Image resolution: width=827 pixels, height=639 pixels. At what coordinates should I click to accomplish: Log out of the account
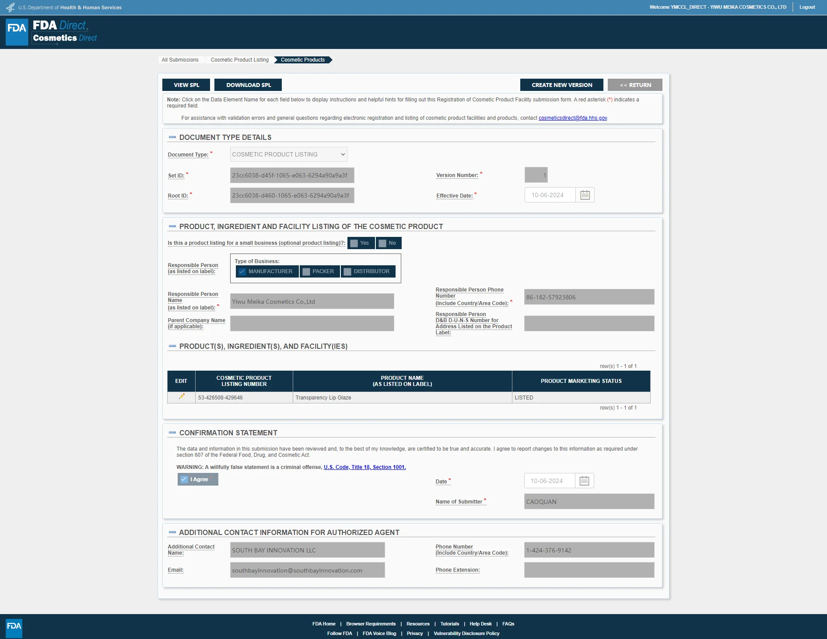807,7
